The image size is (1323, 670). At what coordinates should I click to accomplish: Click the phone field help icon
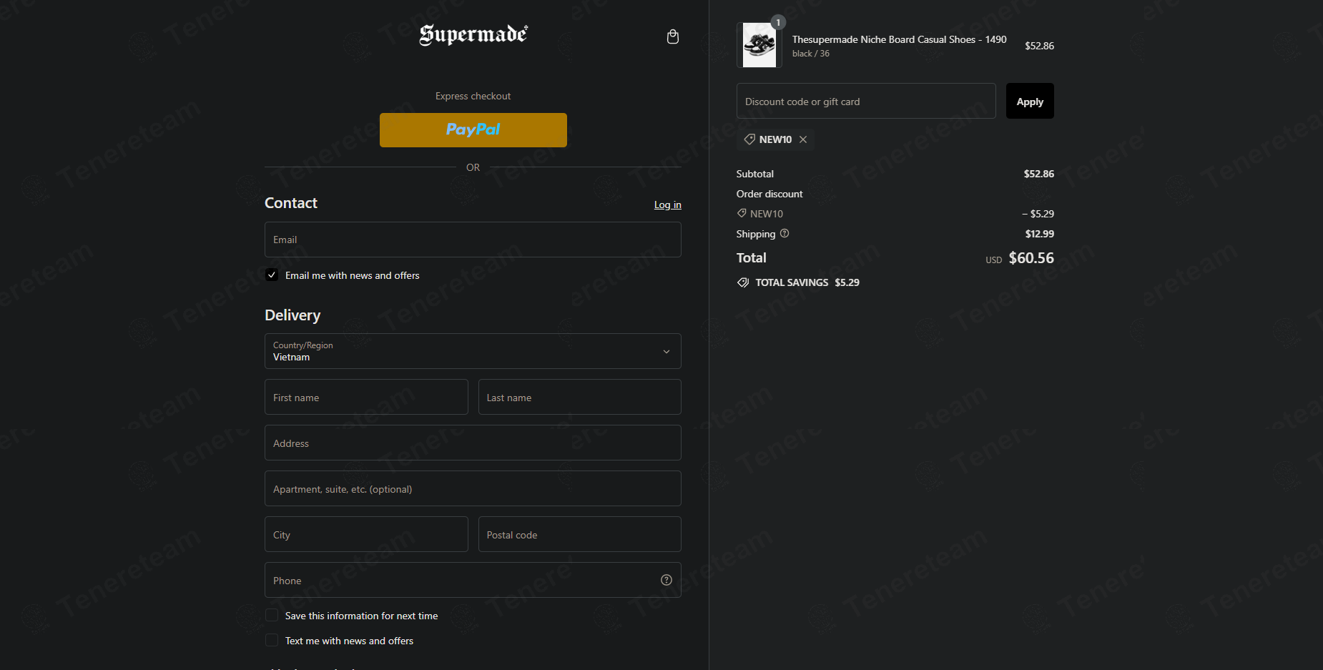click(667, 580)
